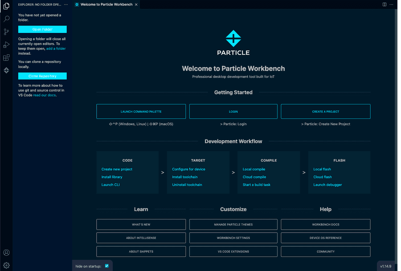Click the Particle logo on welcome page
This screenshot has height=271, width=401.
pos(233,42)
